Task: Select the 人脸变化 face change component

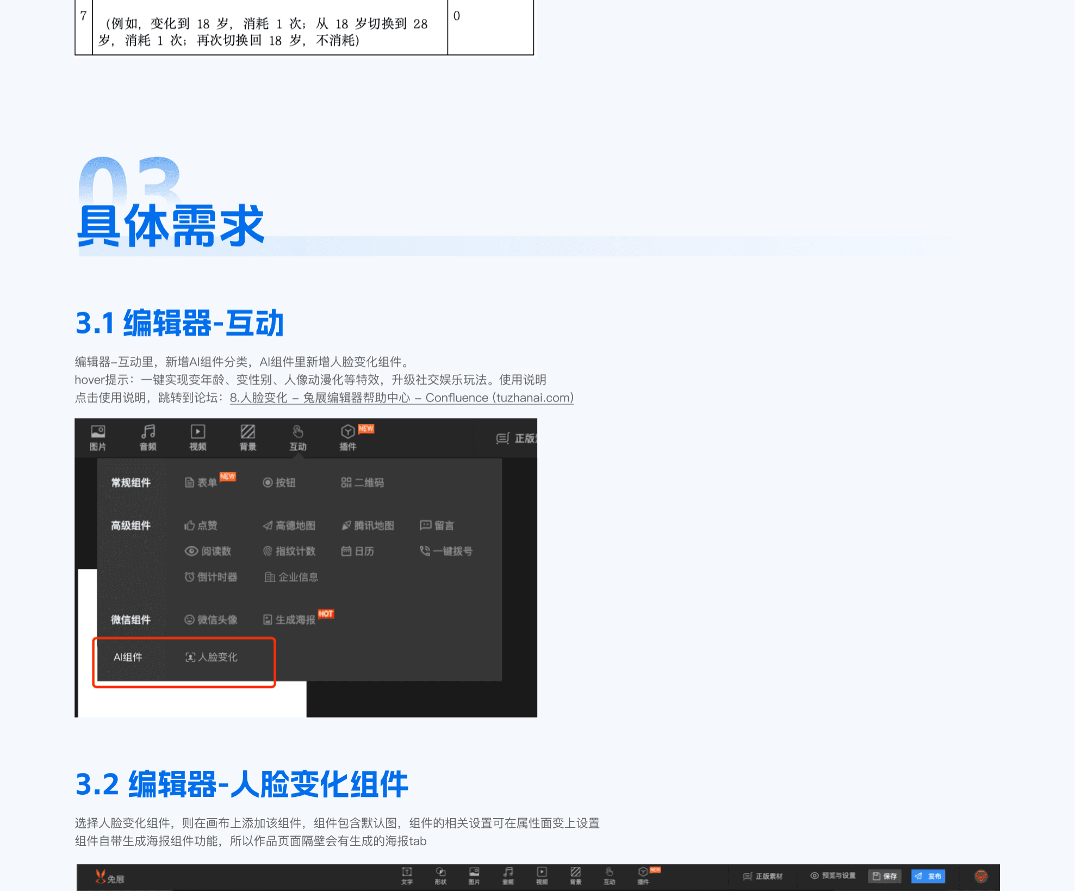Action: [x=212, y=657]
